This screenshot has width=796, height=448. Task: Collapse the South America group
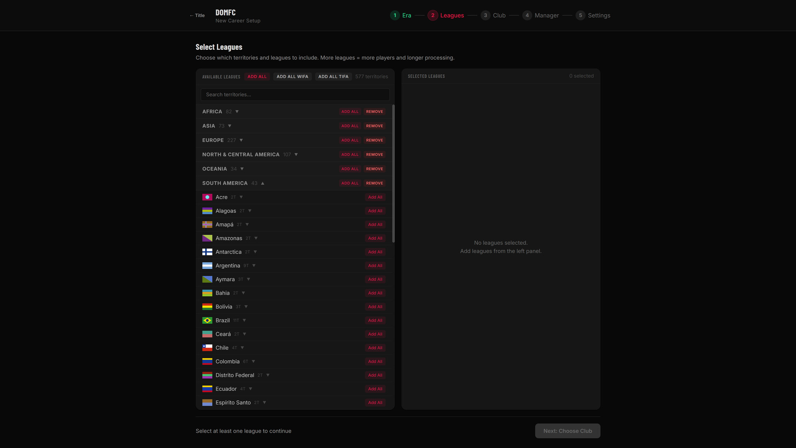click(262, 183)
